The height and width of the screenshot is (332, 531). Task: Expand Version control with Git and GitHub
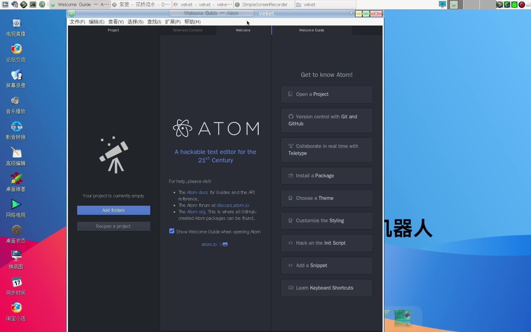[327, 120]
